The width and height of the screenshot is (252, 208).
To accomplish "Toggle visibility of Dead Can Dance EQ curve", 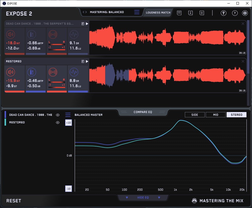I will [58, 115].
